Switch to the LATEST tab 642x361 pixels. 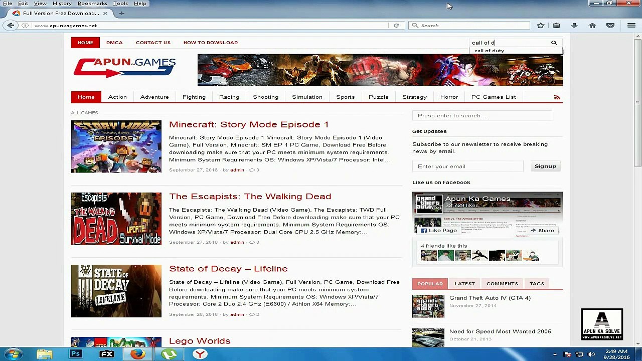[x=464, y=284]
